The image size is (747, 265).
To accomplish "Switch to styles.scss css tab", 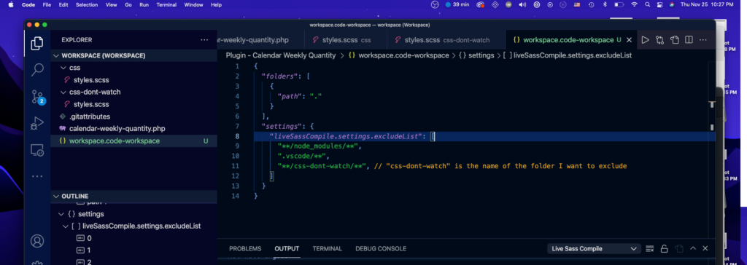I will [345, 40].
